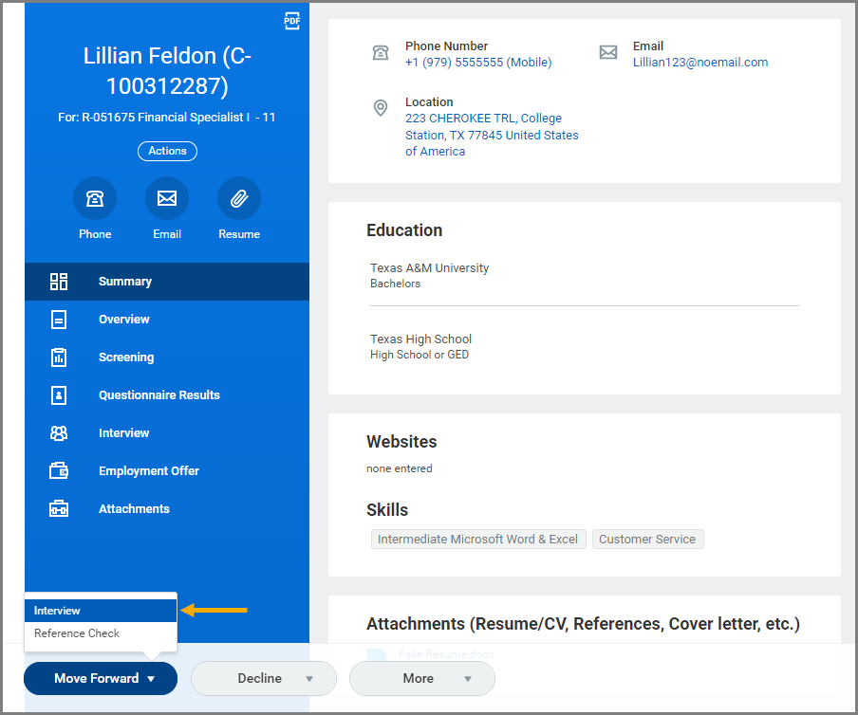Click the Screening sidebar icon
Viewport: 858px width, 715px height.
(x=59, y=357)
